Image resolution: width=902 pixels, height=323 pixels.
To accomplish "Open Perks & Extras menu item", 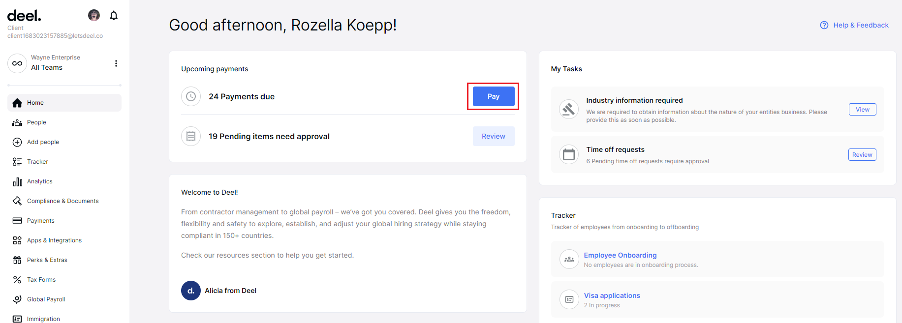I will pos(64,260).
